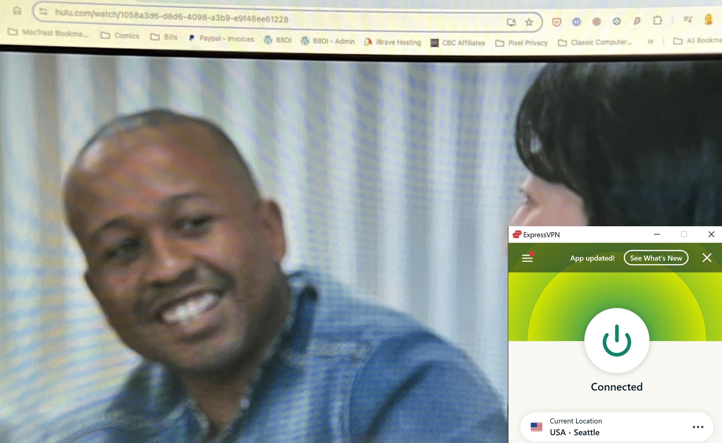Open the Pocket shield extension icon
This screenshot has width=722, height=443.
pos(557,22)
